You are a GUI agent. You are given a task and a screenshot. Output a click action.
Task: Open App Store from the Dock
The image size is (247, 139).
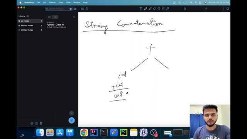point(60,132)
